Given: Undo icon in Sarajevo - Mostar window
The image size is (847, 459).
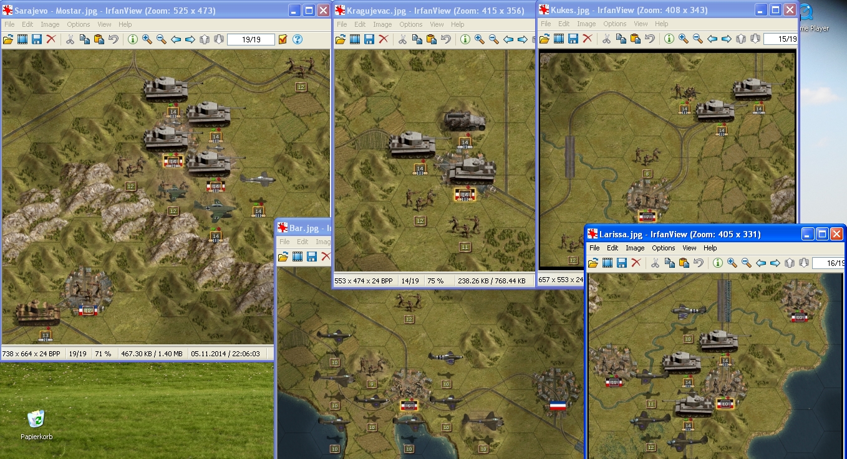Looking at the screenshot, I should (x=113, y=39).
